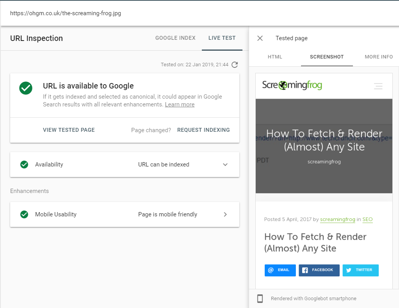
Task: Click the 'Page changed?' text
Action: (x=151, y=130)
